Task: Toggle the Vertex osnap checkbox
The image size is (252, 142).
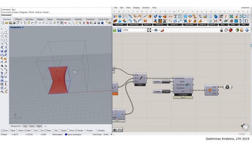Action: click(76, 131)
